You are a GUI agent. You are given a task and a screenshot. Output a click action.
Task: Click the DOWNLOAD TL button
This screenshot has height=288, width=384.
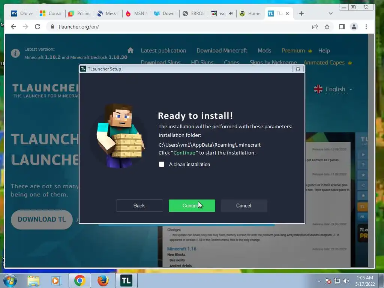tap(42, 219)
